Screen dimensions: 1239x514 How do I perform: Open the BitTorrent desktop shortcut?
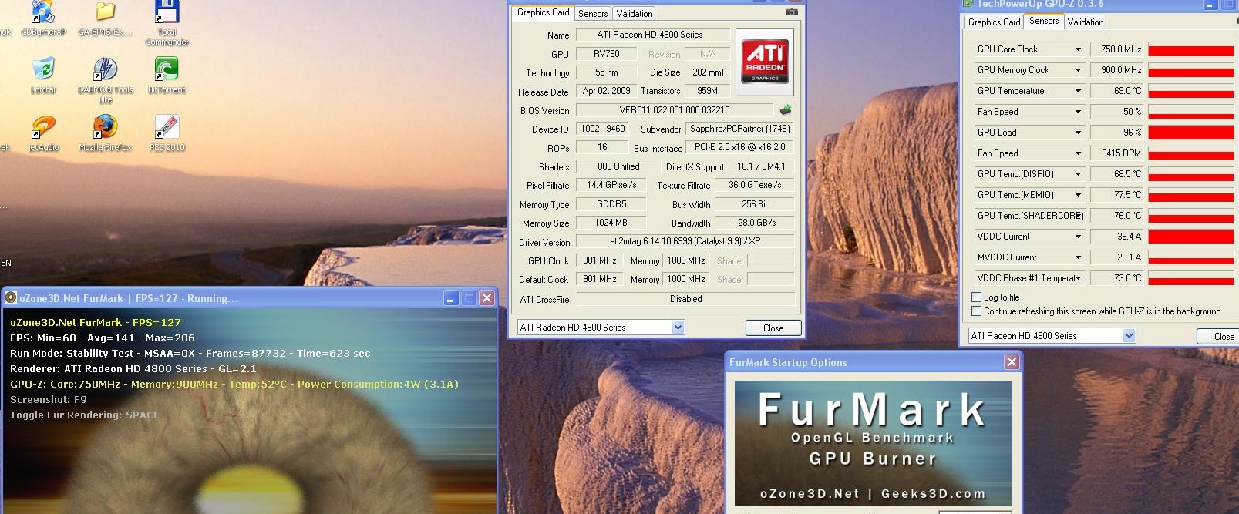(x=167, y=75)
